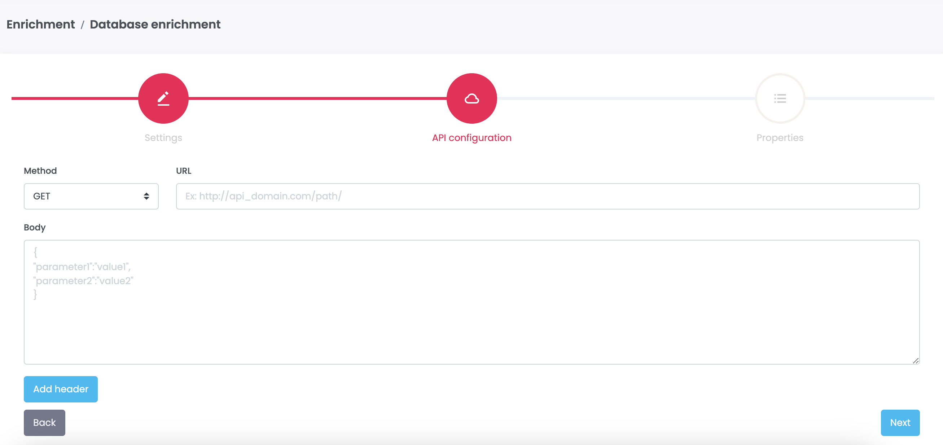Click the URL field label
The height and width of the screenshot is (445, 943).
(183, 171)
